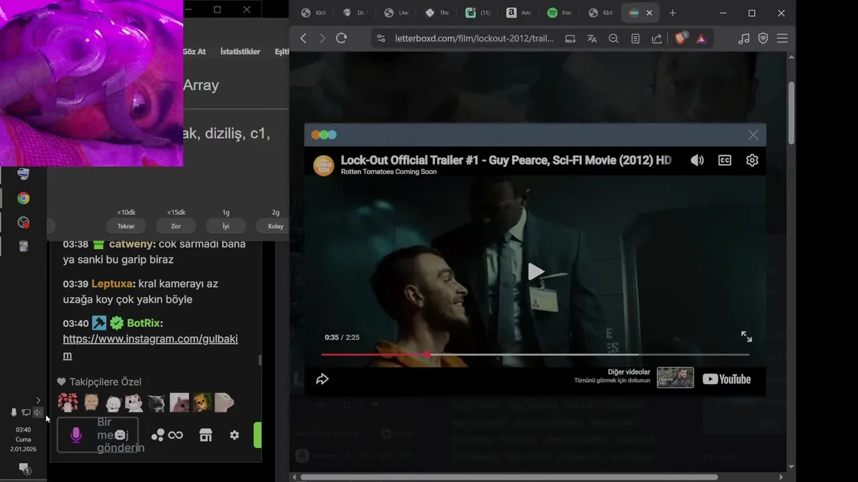The image size is (858, 482).
Task: Open the YouTube logo link
Action: [727, 379]
